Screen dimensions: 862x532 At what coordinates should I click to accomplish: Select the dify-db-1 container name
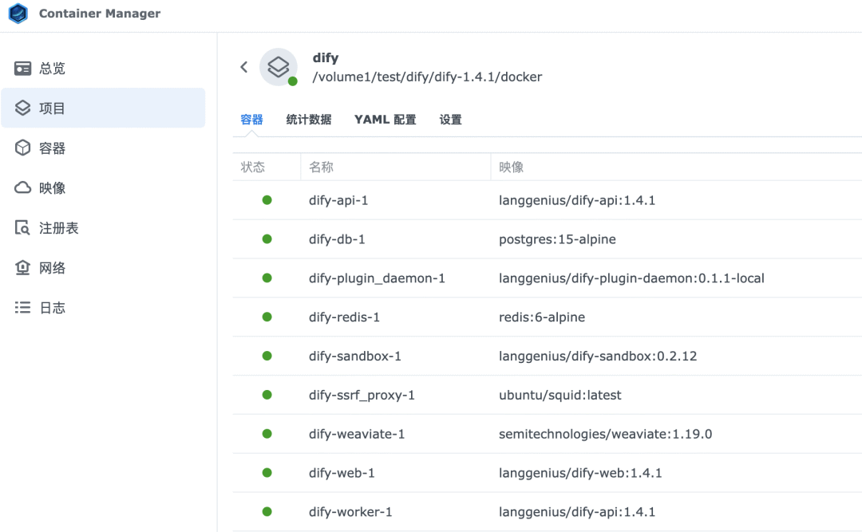click(337, 239)
